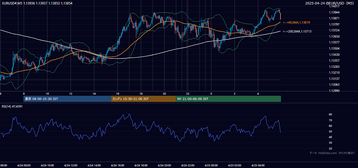Click price axis value 1.12990
The width and height of the screenshot is (358, 168).
pos(334,91)
